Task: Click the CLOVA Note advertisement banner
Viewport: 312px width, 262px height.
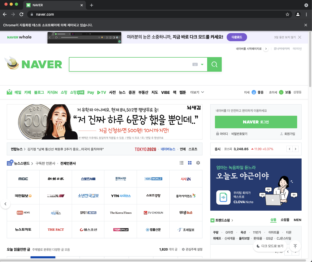Action: click(x=256, y=185)
